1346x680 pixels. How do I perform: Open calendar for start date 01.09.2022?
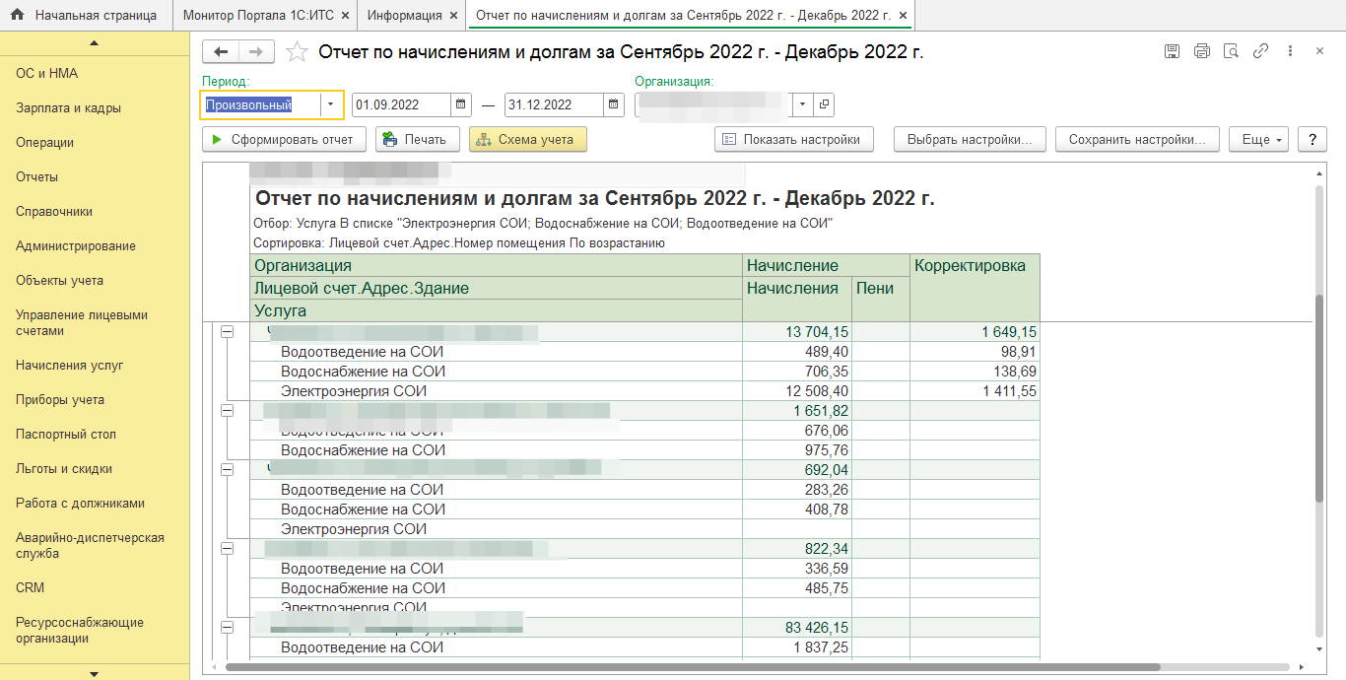point(461,104)
